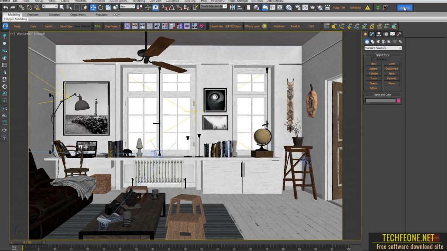This screenshot has height=251, width=447.
Task: Click the Undo arrow icon
Action: click(5, 8)
